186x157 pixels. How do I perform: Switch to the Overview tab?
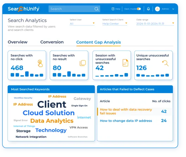click(x=18, y=42)
